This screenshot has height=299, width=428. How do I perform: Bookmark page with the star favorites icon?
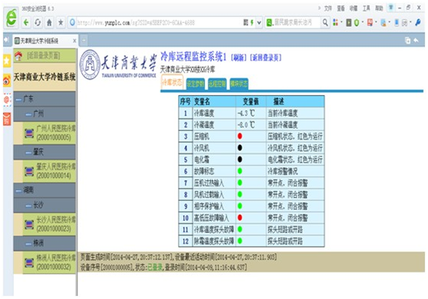click(61, 22)
